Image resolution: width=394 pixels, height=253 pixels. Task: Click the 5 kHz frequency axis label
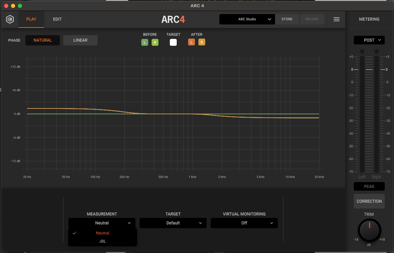(x=261, y=177)
